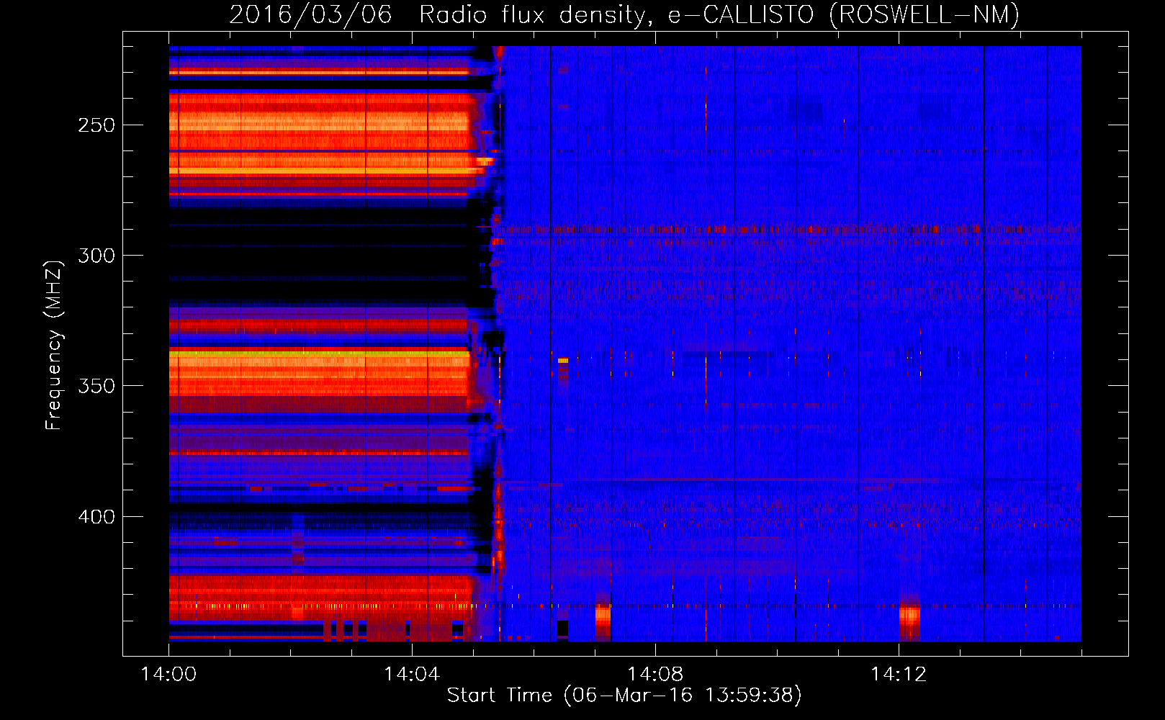The height and width of the screenshot is (720, 1165).
Task: Click the 14:04 time axis label
Action: (x=412, y=674)
